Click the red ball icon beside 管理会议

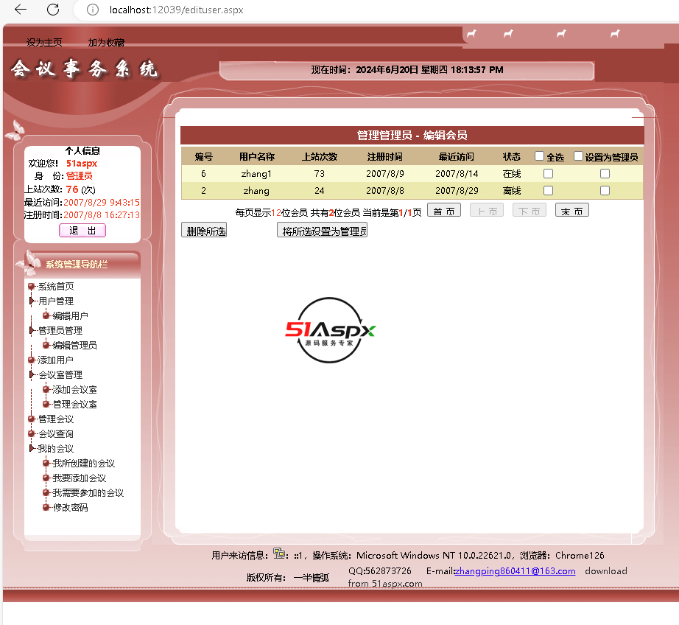31,419
